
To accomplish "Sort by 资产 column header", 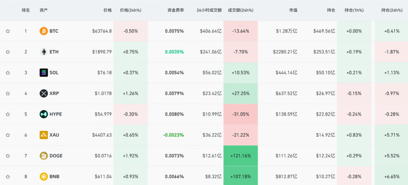I will pyautogui.click(x=43, y=10).
